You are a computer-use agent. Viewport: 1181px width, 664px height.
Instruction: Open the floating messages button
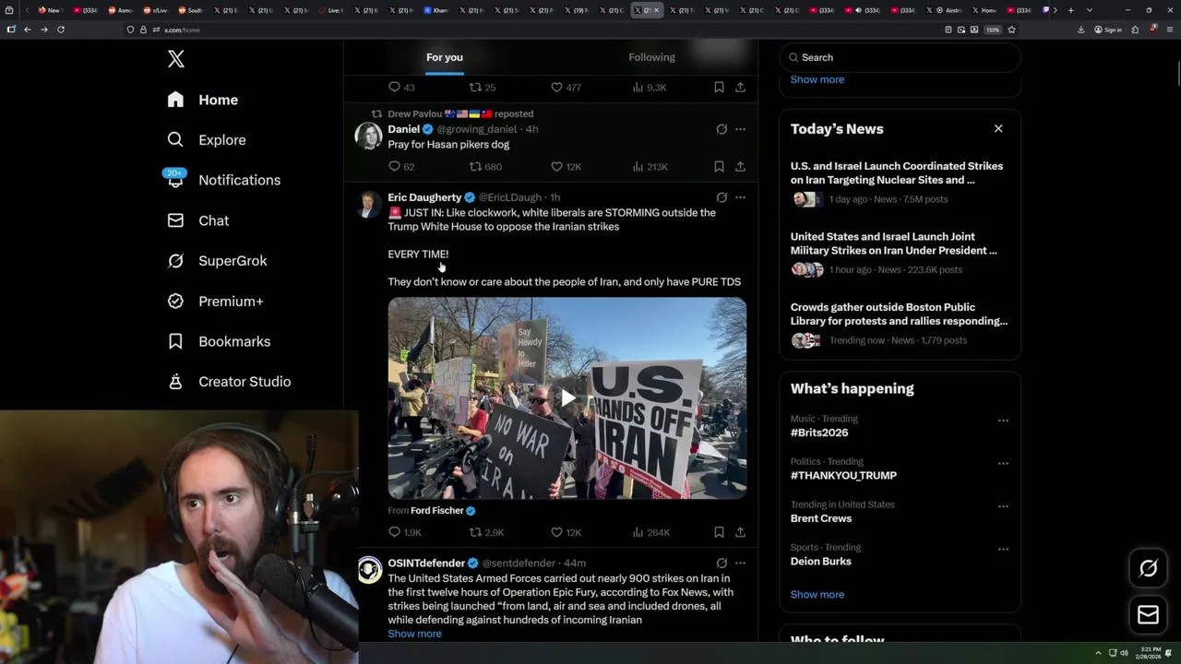pyautogui.click(x=1148, y=615)
